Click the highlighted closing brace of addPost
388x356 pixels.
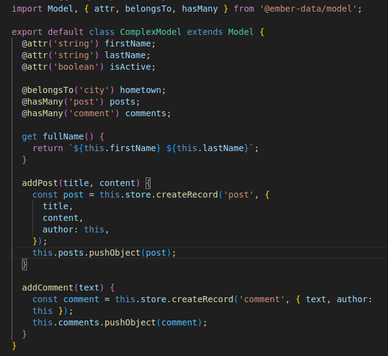click(x=24, y=265)
